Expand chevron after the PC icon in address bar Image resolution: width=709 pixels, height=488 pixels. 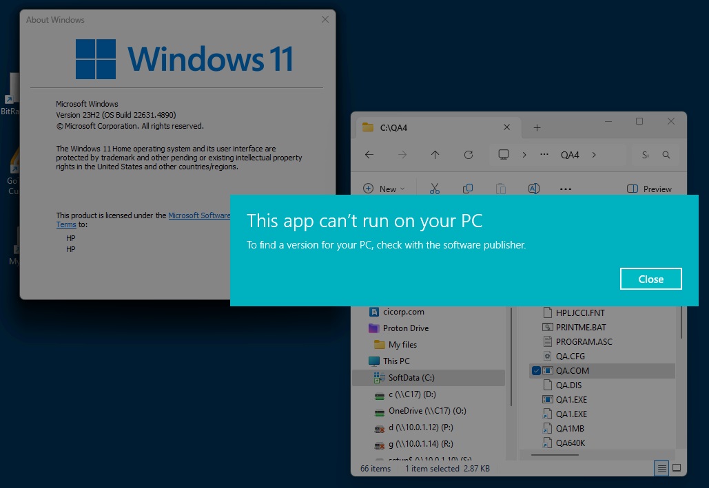click(x=524, y=155)
